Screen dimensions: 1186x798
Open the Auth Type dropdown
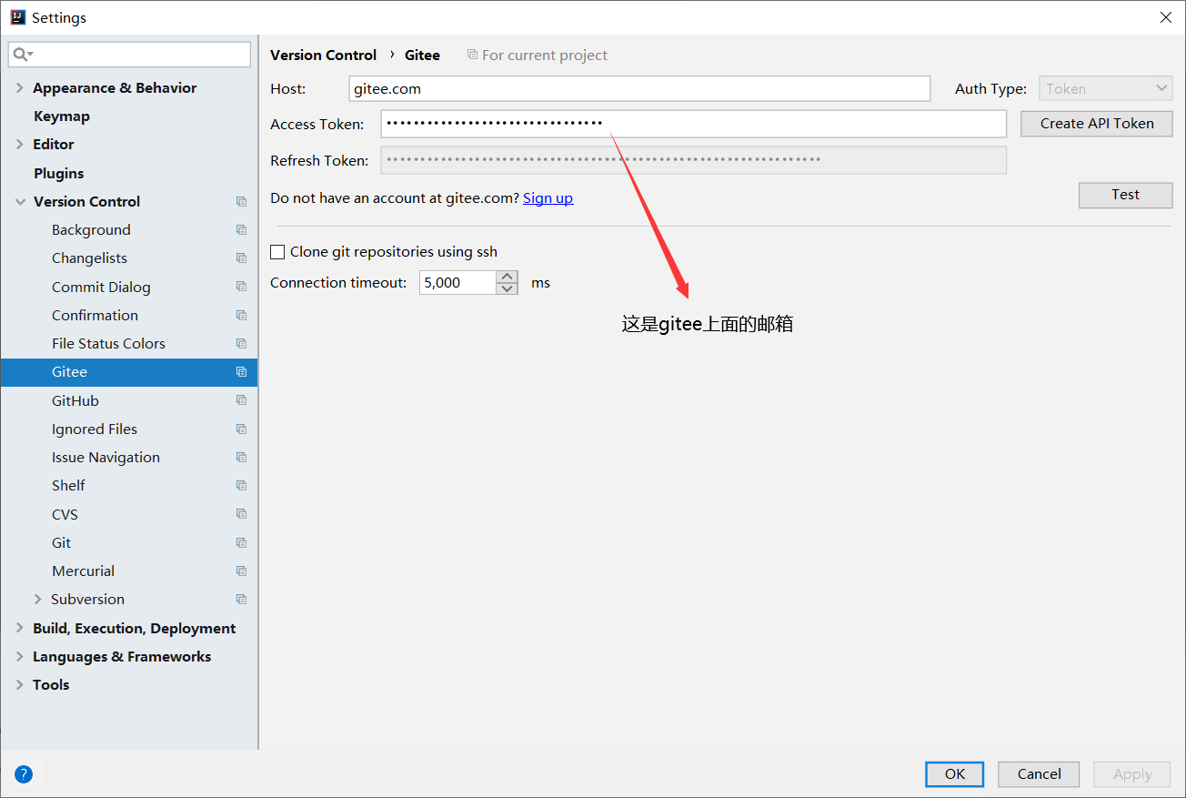coord(1106,88)
